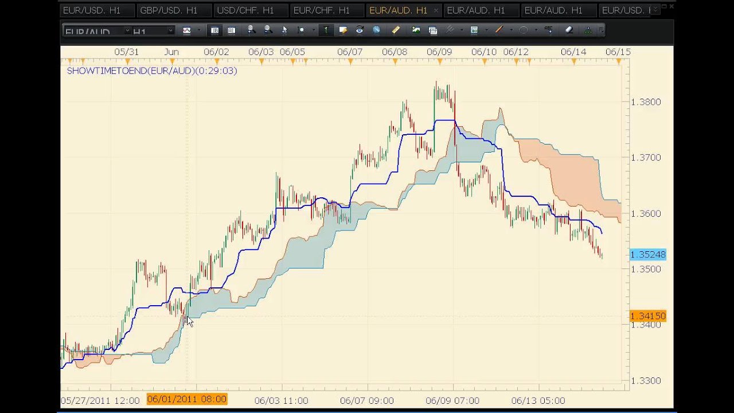The width and height of the screenshot is (734, 413).
Task: Click the 06/07 date on top axis
Action: pos(350,52)
